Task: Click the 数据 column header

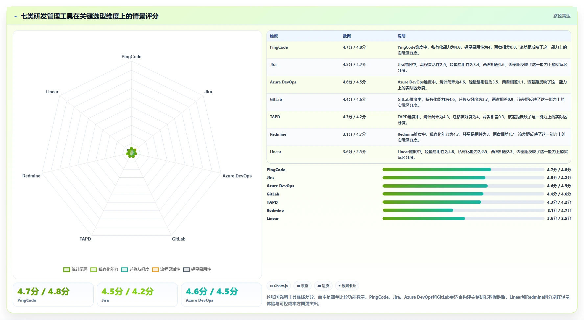Action: pos(347,36)
